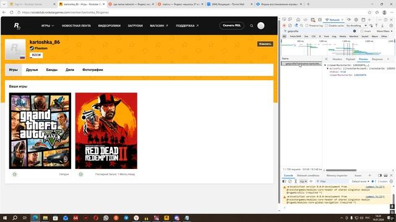Open Network panel settings gear
The width and height of the screenshot is (396, 222).
[391, 25]
